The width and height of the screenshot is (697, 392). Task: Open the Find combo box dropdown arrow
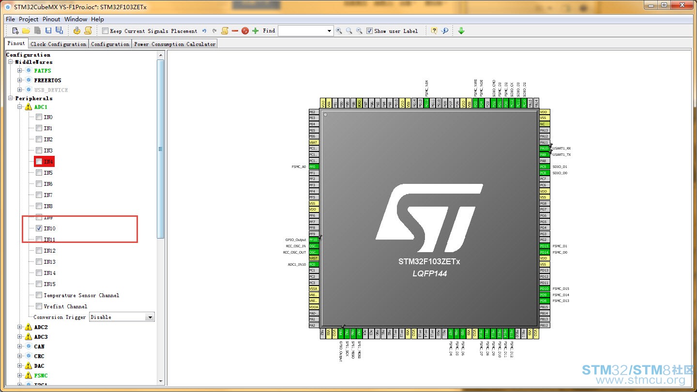pos(330,31)
